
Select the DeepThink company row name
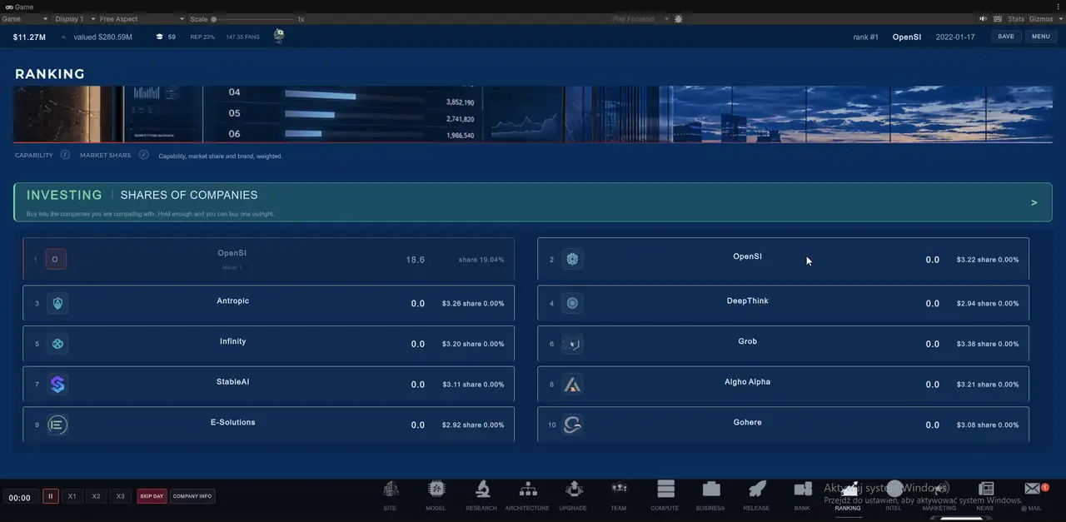tap(748, 301)
